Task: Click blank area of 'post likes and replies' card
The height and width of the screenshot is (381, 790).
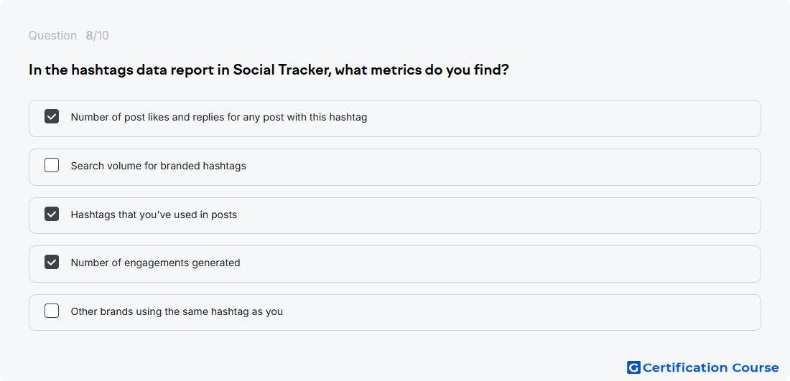Action: [554, 118]
